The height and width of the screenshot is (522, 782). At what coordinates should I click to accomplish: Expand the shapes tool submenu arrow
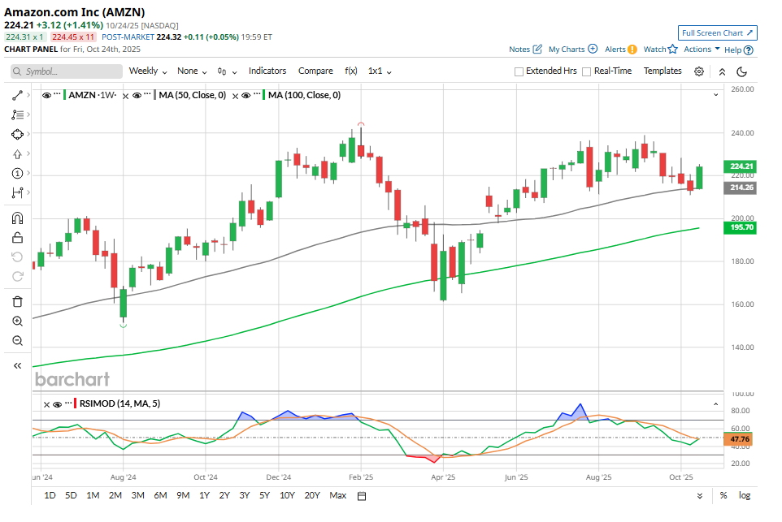click(x=28, y=134)
